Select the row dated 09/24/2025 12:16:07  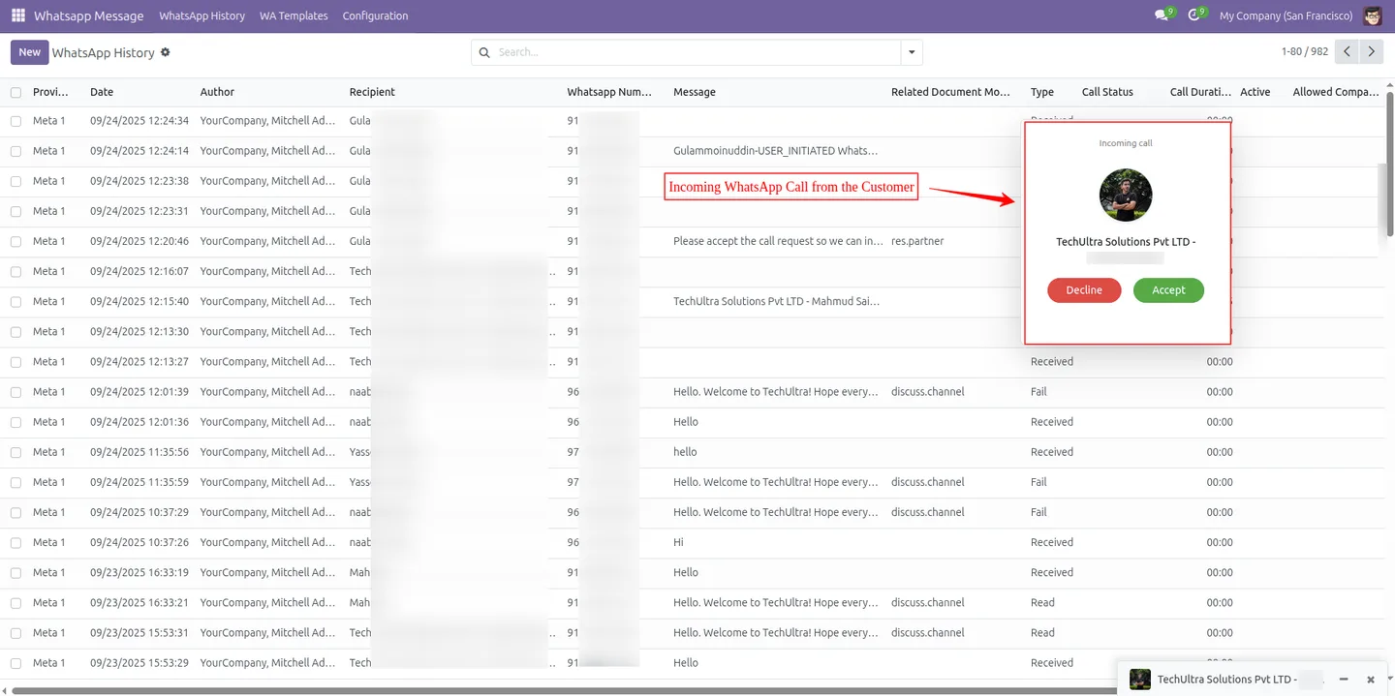click(15, 271)
